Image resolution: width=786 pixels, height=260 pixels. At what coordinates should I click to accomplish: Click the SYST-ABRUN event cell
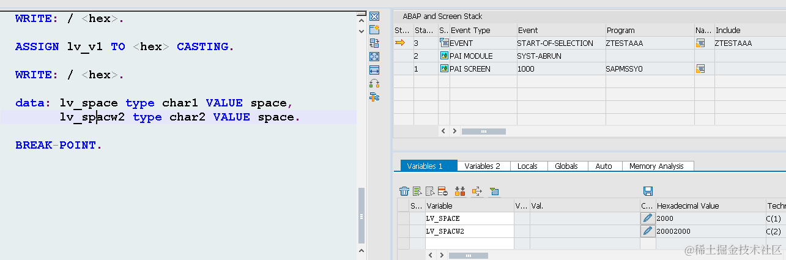click(x=560, y=56)
